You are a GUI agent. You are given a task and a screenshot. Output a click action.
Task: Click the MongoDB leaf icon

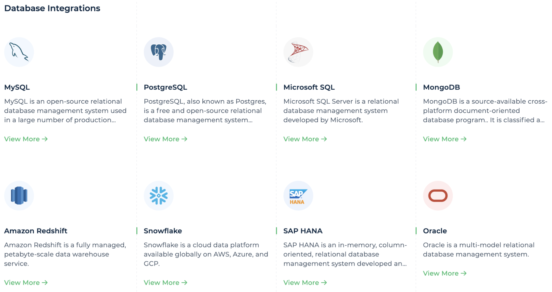[438, 52]
